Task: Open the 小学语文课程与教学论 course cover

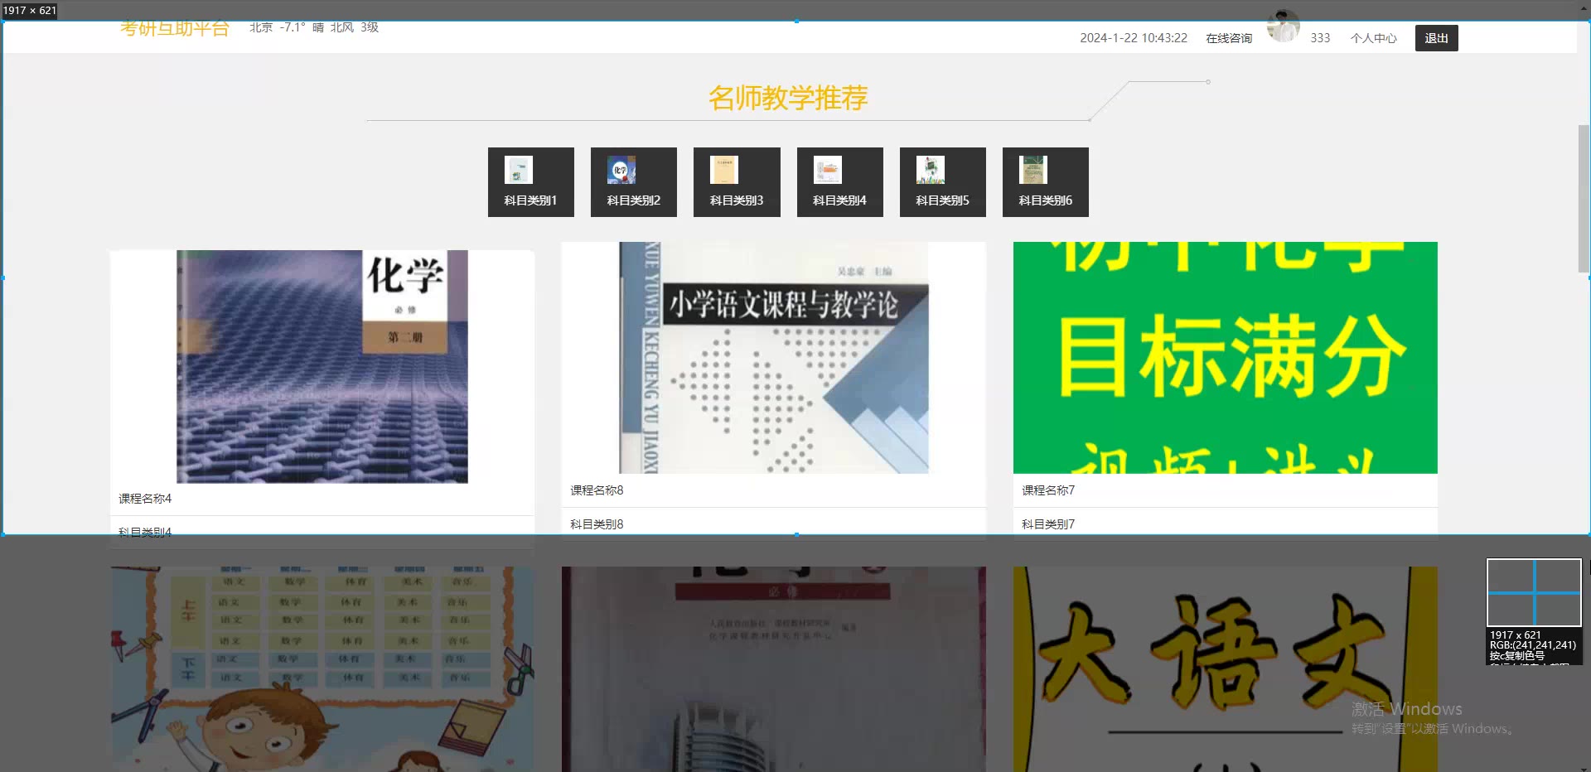Action: tap(774, 358)
